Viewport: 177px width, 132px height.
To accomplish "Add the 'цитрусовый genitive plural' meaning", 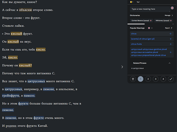I will [x=170, y=52].
